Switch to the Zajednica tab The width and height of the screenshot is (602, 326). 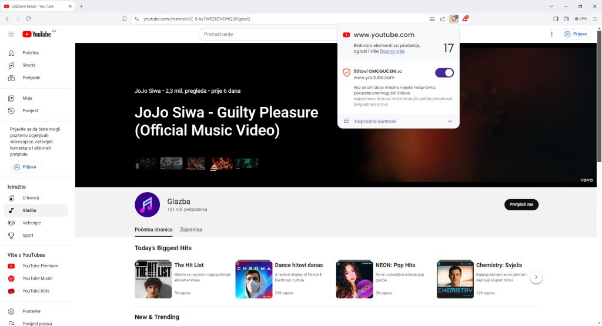pos(190,230)
